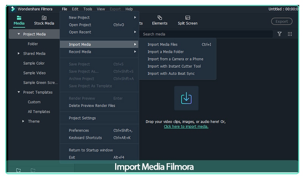Expand the Shared Media arrow
The height and width of the screenshot is (178, 303).
pyautogui.click(x=19, y=53)
